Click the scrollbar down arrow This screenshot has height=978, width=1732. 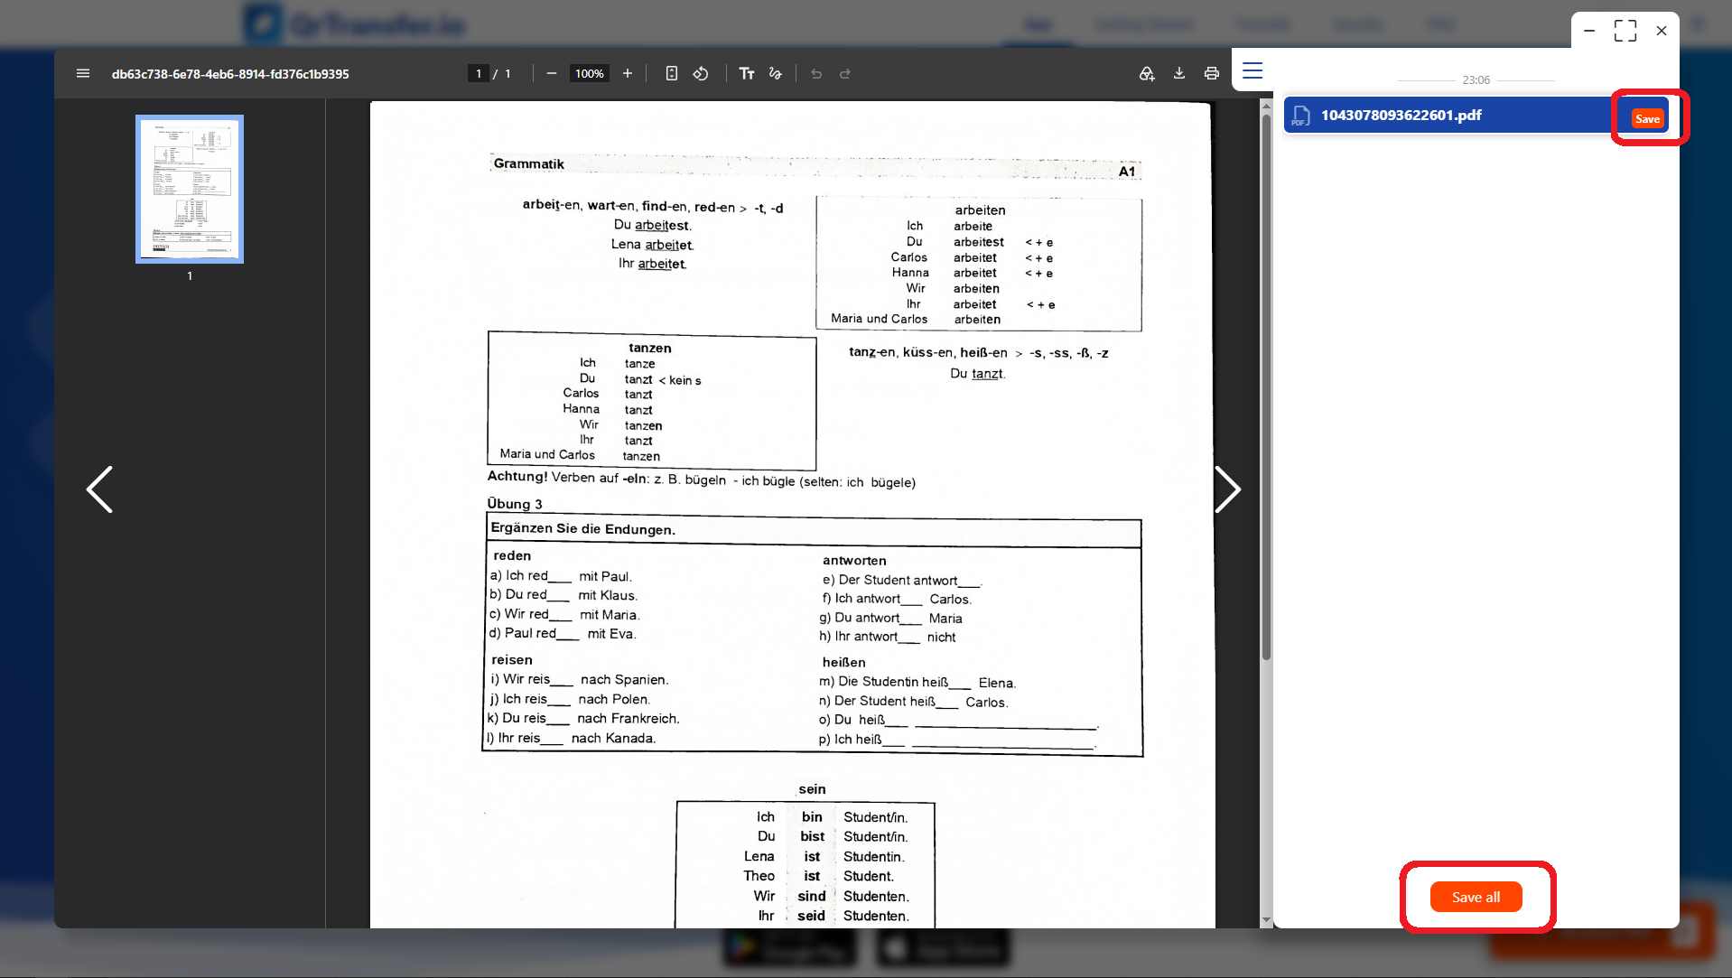coord(1266,920)
